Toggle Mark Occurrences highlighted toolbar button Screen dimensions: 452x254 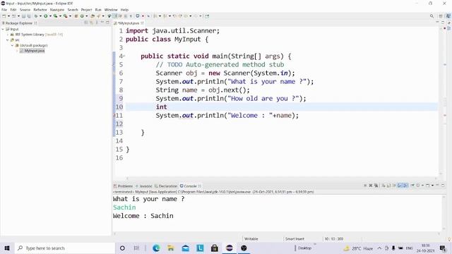click(114, 16)
